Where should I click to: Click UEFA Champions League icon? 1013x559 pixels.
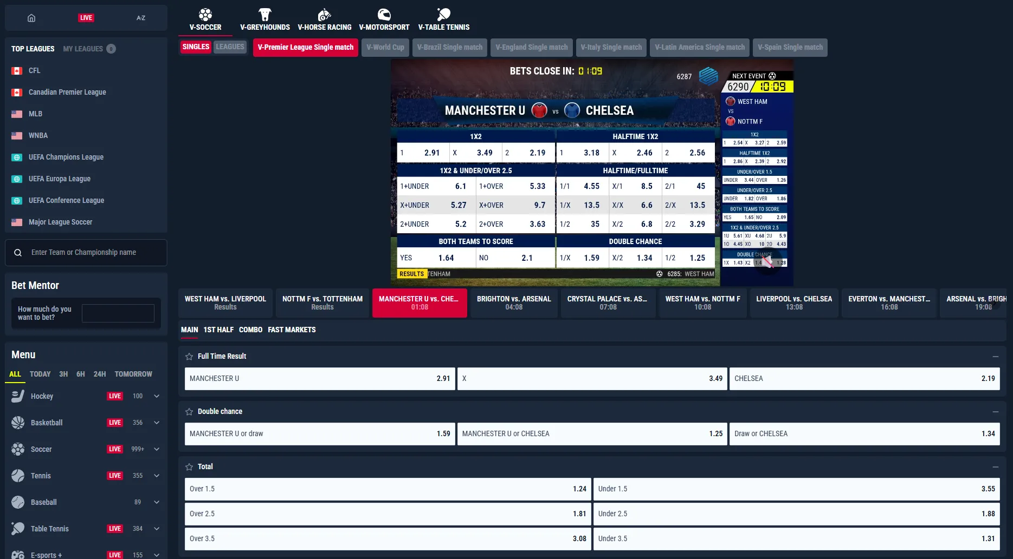pyautogui.click(x=17, y=157)
